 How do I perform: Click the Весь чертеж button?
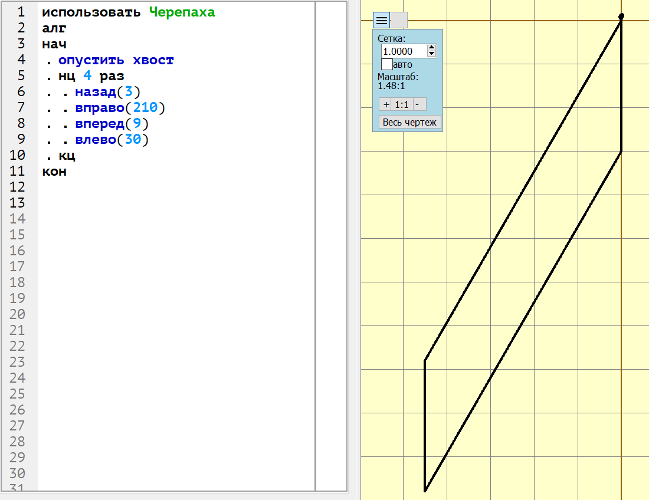409,122
